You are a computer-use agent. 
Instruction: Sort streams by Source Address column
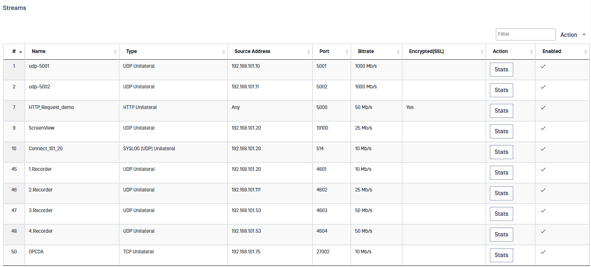point(308,52)
